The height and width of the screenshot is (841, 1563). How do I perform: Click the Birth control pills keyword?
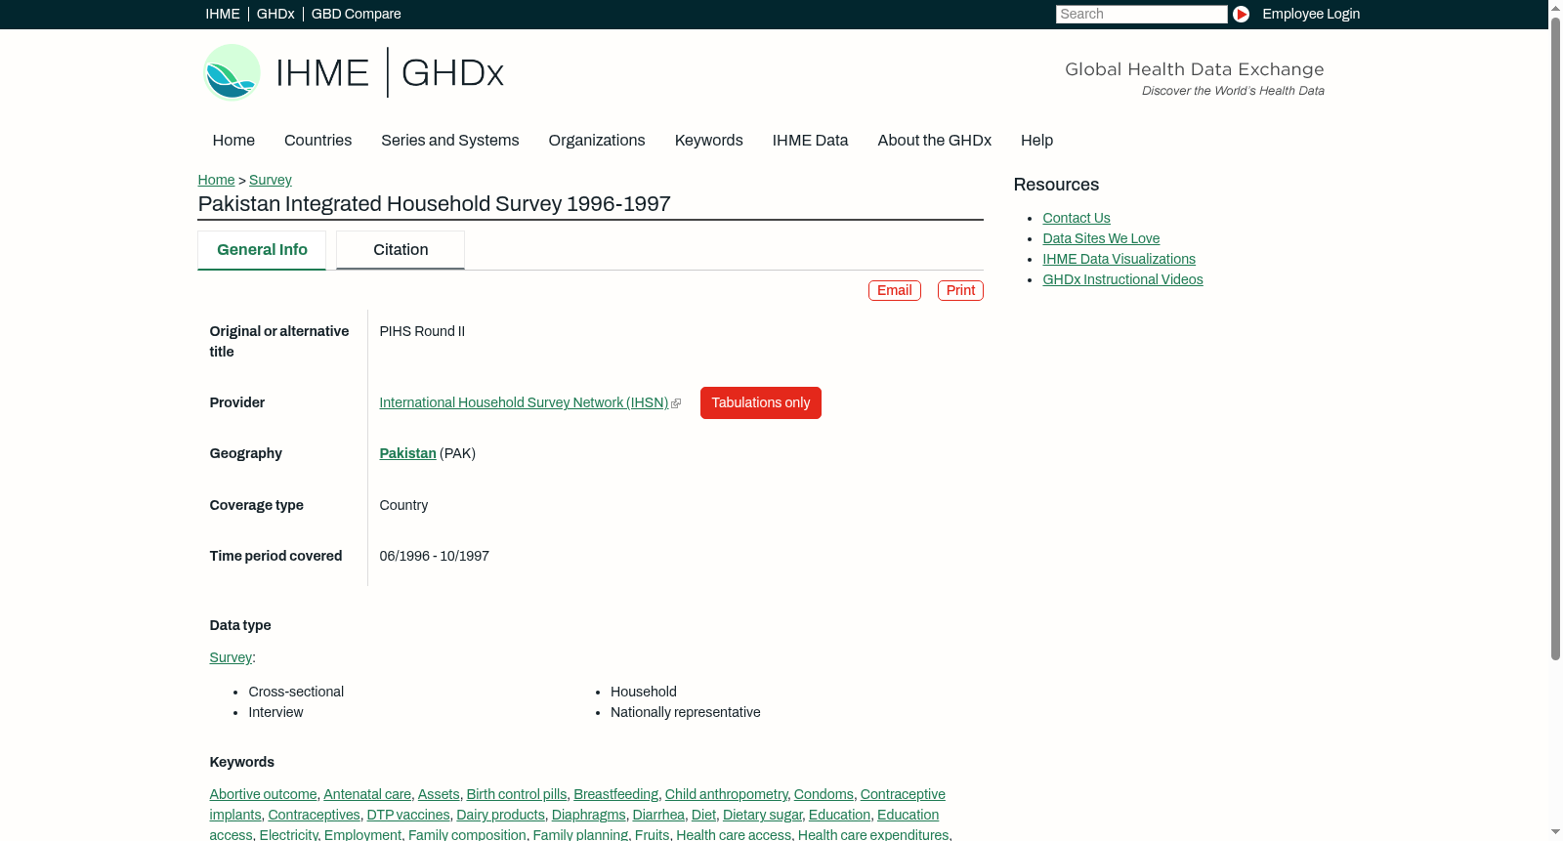(517, 794)
